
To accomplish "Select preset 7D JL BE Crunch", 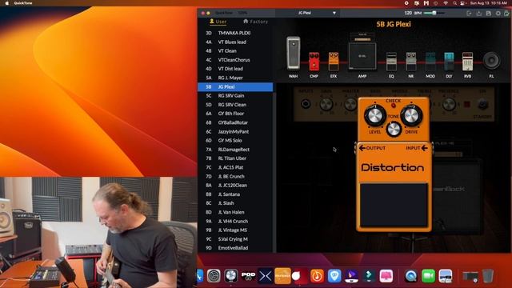I will pyautogui.click(x=235, y=176).
